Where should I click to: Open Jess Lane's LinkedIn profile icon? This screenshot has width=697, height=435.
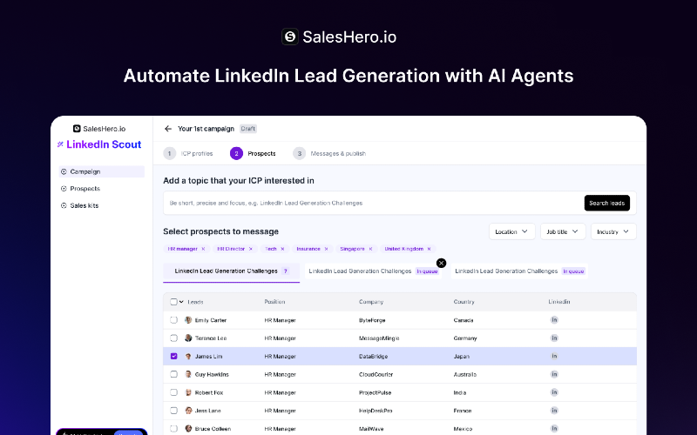click(554, 411)
